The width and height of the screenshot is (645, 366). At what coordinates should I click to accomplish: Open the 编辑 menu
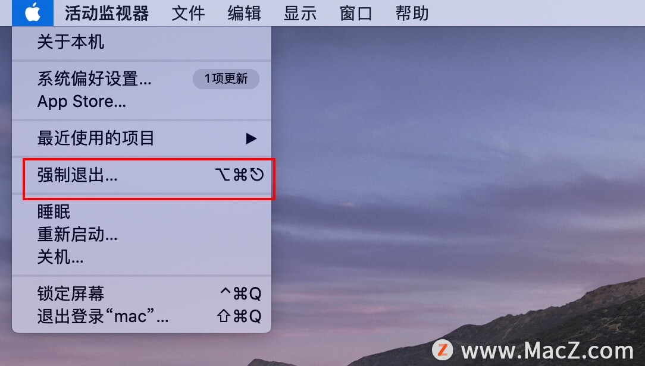pyautogui.click(x=244, y=13)
